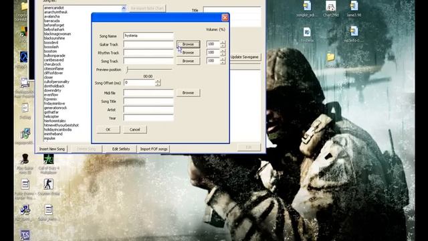Image resolution: width=428 pixels, height=241 pixels.
Task: Click the song list scroll-up arrow
Action: 124,8
